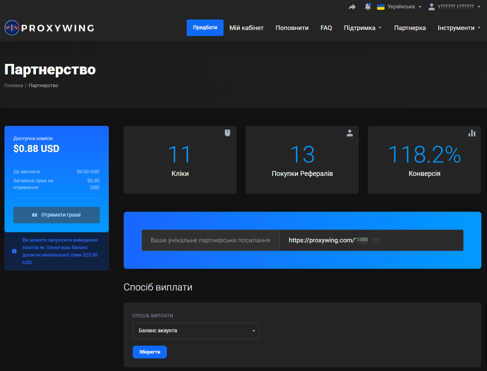Viewport: 487px width, 371px height.
Task: Click the Зберегти button
Action: [x=150, y=352]
